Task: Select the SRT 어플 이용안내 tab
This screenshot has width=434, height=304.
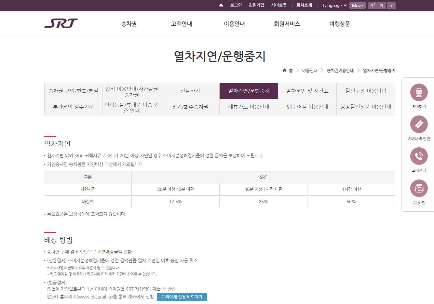Action: [x=307, y=107]
